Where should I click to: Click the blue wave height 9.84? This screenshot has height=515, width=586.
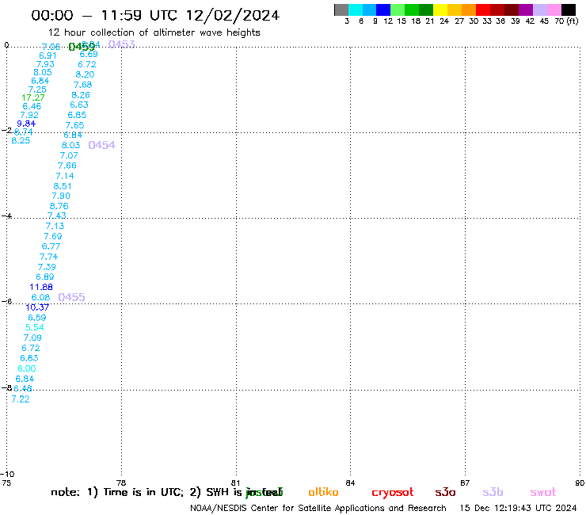26,124
